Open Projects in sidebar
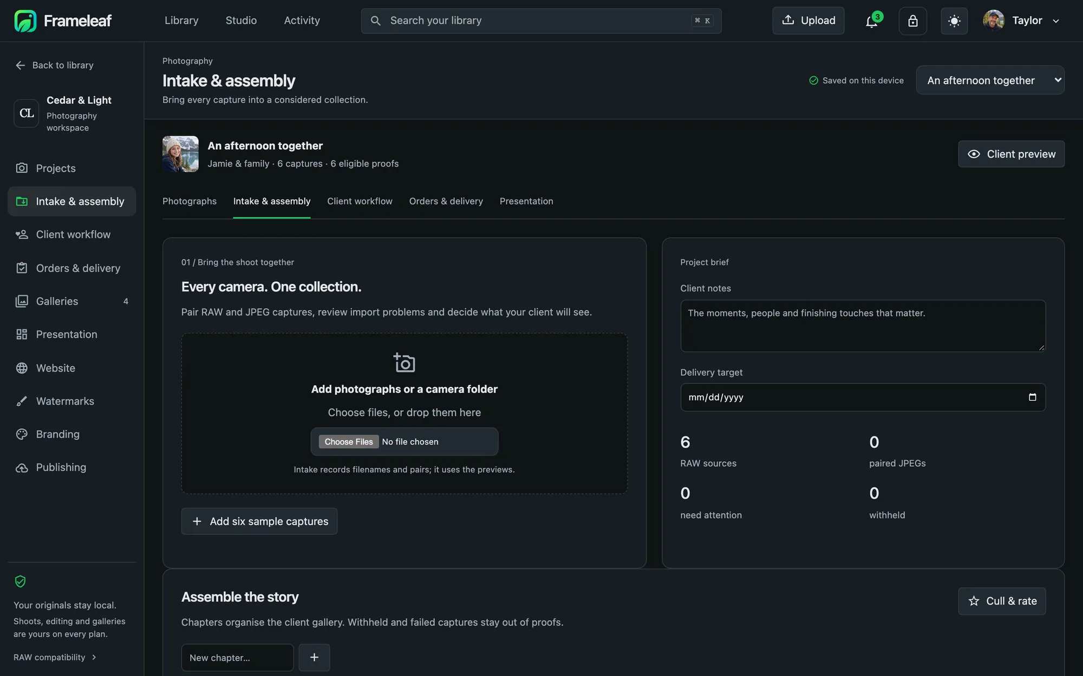 71,168
